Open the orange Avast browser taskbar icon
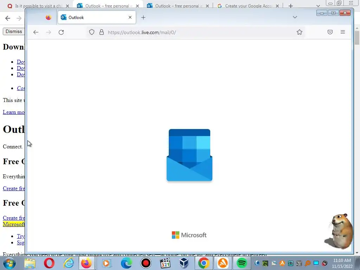The image size is (360, 270). pyautogui.click(x=223, y=263)
